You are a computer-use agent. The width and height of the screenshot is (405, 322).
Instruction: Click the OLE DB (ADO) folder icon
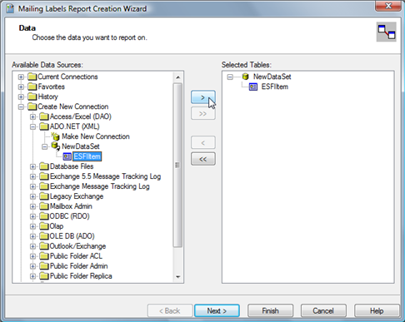click(x=44, y=236)
